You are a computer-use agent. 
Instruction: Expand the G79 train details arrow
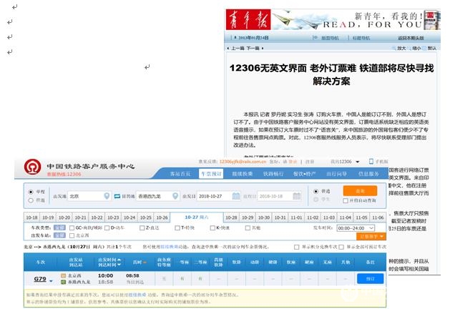51,281
